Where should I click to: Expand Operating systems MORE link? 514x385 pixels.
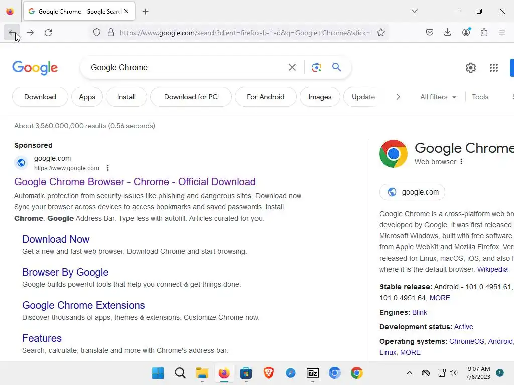click(x=410, y=352)
